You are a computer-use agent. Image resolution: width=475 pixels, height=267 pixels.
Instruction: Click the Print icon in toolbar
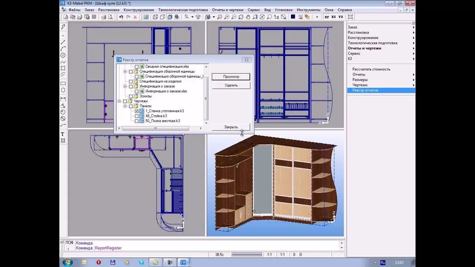(104, 17)
